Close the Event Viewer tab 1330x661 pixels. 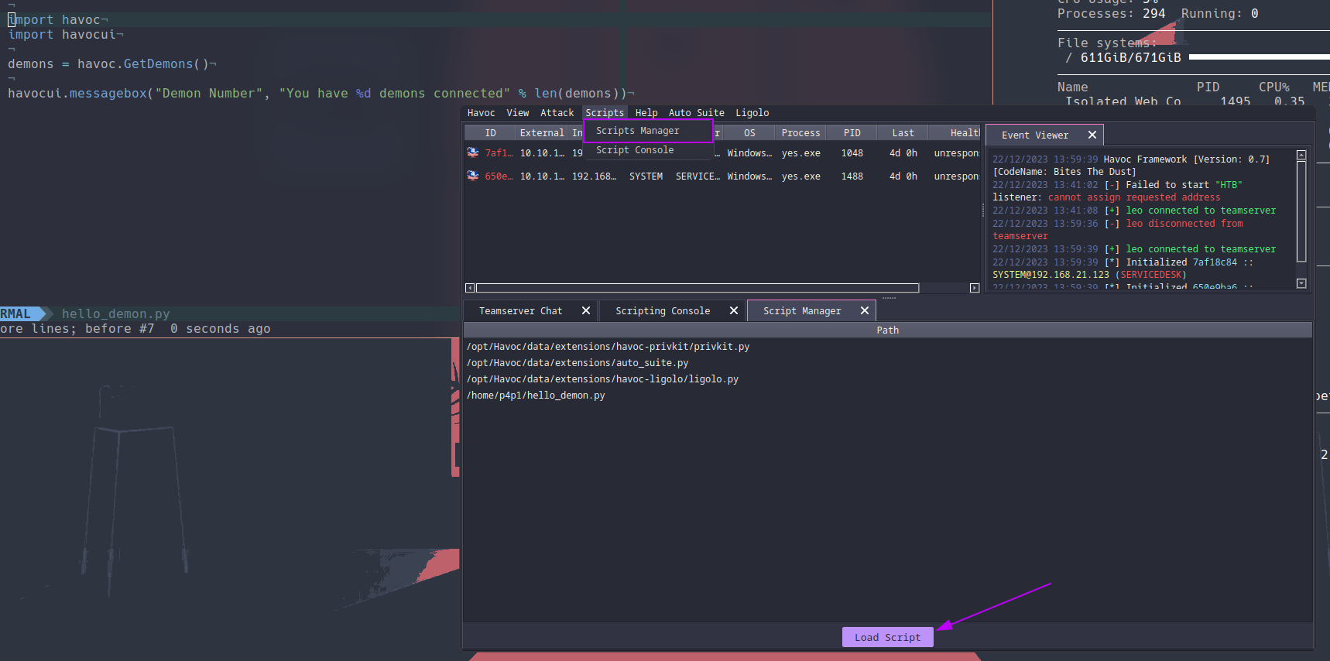(1092, 135)
